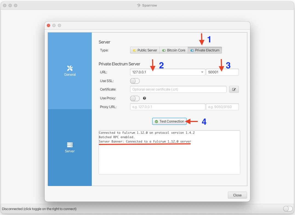Click the Sparrow bird icon in title bar

(x=139, y=5)
